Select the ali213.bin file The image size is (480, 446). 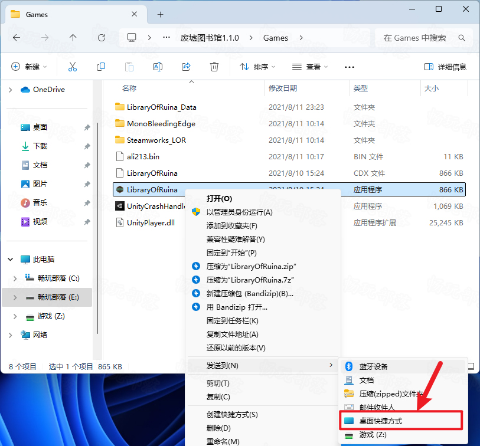(x=143, y=156)
